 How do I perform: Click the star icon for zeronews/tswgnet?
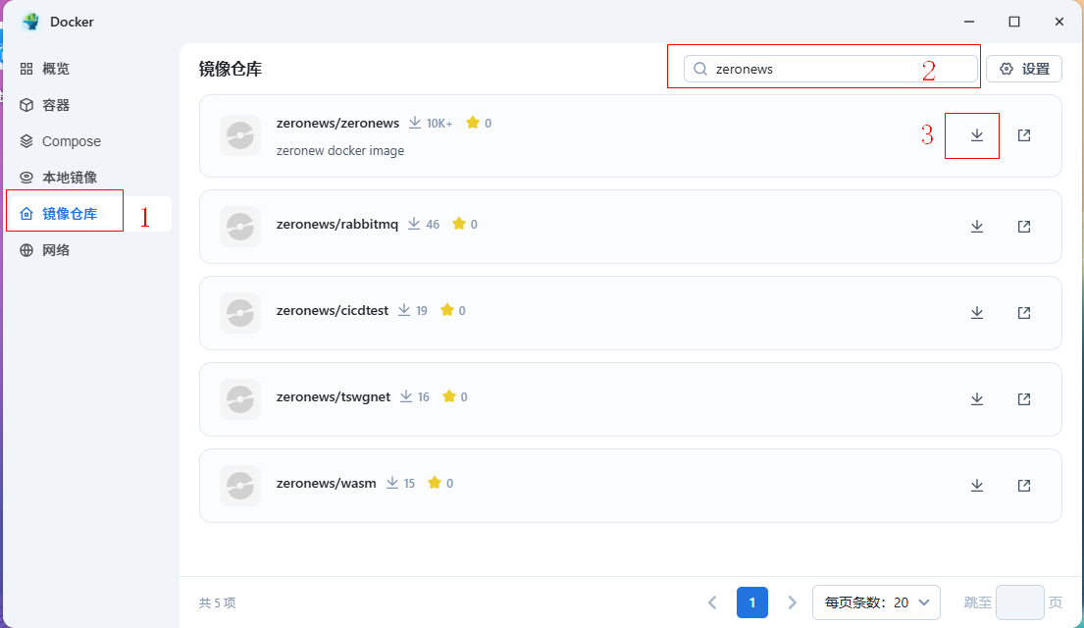[x=449, y=396]
